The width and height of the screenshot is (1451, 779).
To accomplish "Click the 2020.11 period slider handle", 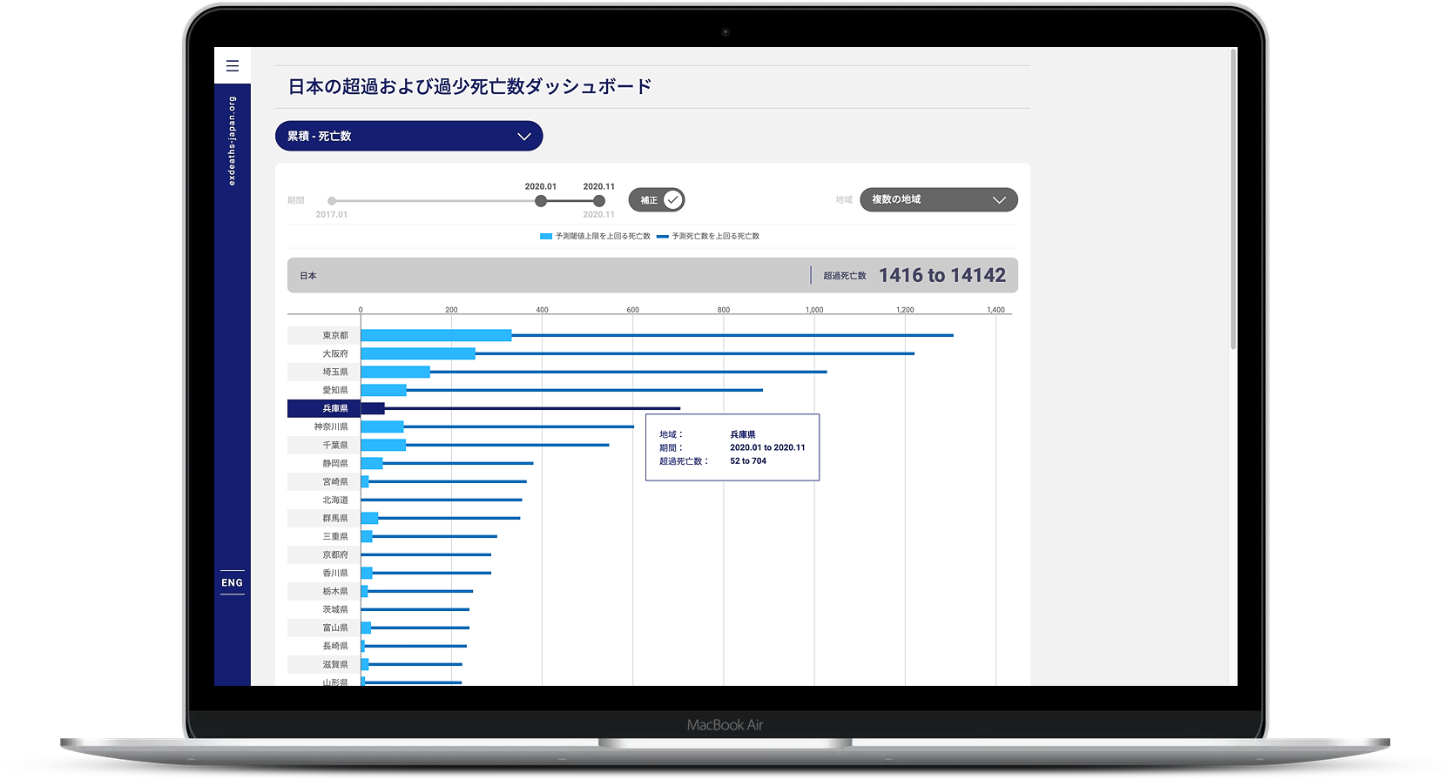I will coord(599,201).
